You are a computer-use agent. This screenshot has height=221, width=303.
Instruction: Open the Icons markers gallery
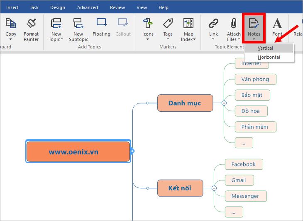(x=148, y=29)
